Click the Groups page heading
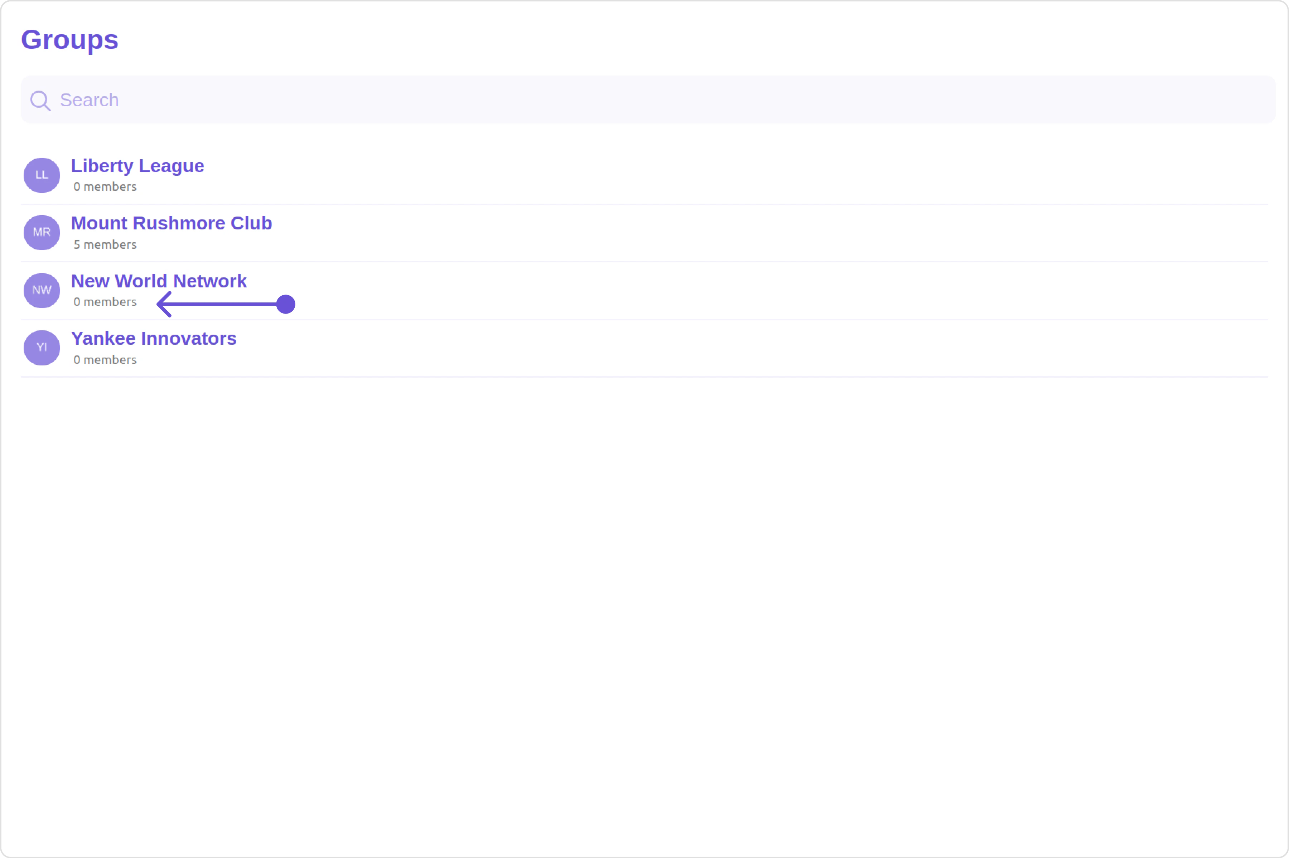This screenshot has height=859, width=1289. 69,40
